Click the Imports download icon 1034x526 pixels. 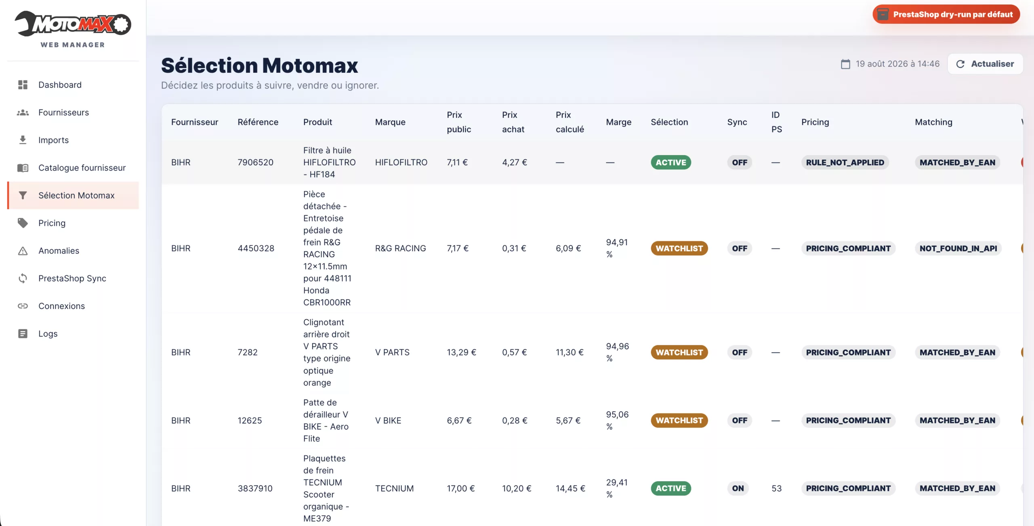tap(23, 140)
